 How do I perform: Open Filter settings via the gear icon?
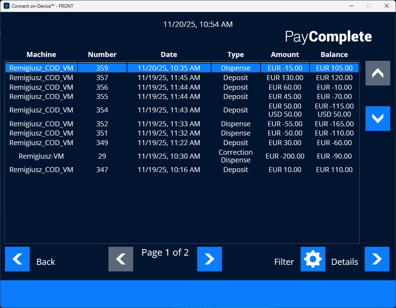click(x=313, y=259)
